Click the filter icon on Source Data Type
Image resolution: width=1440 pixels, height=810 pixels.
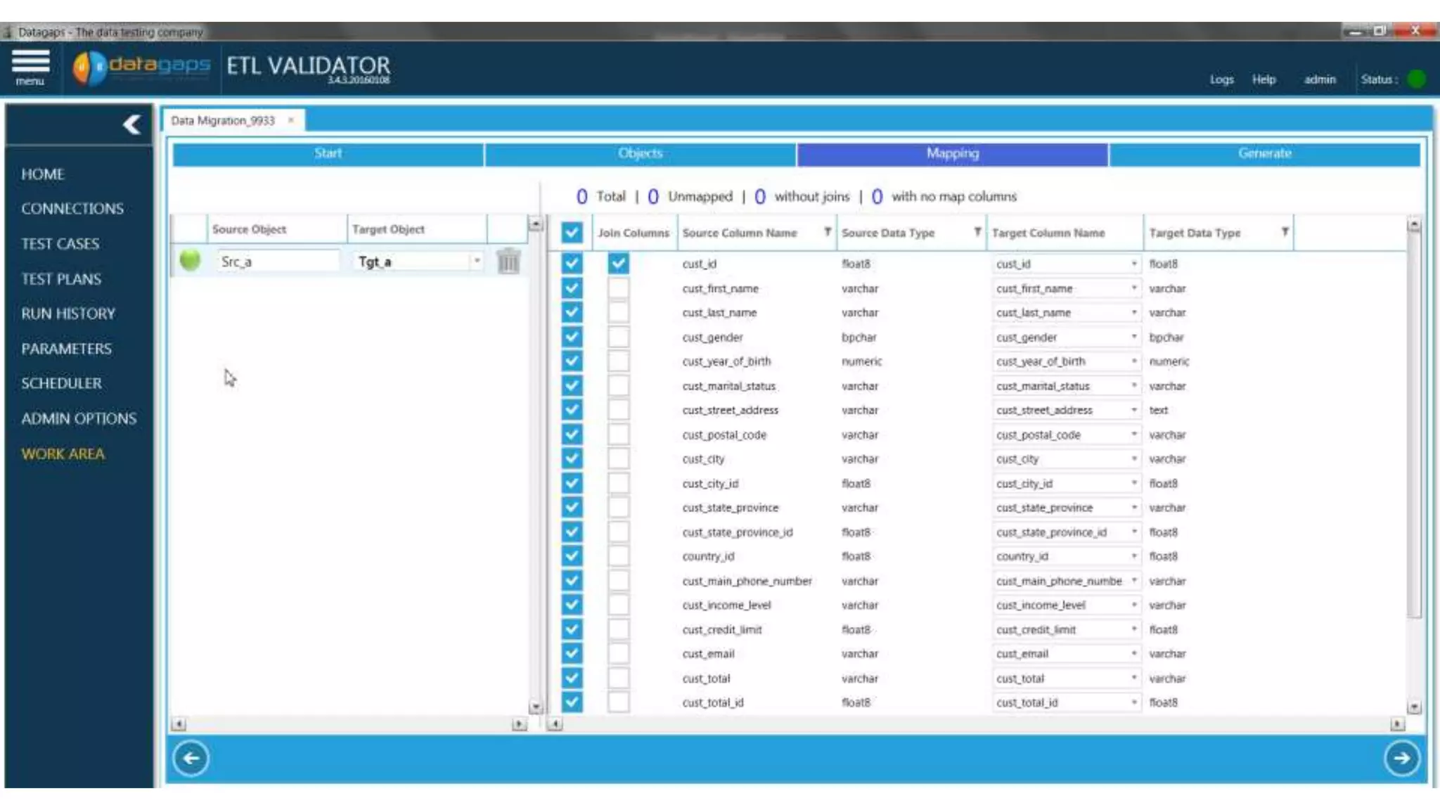(977, 232)
